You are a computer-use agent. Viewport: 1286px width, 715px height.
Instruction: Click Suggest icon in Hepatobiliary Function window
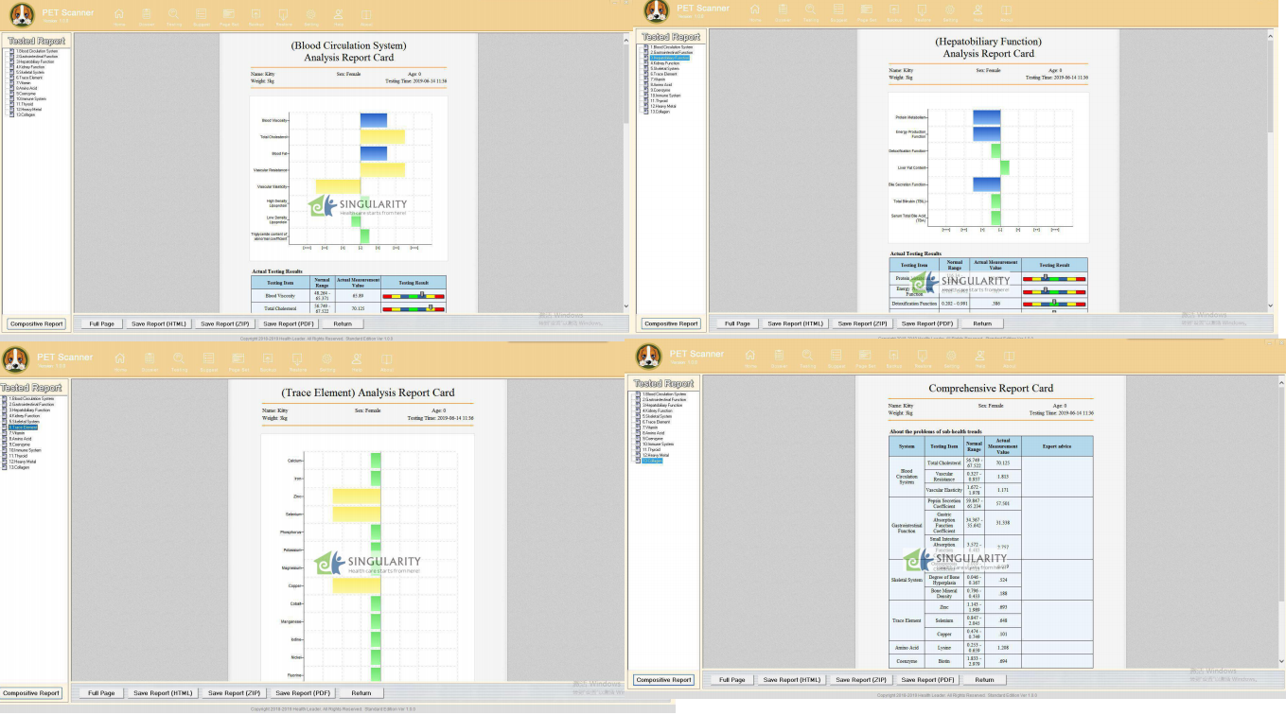(x=838, y=12)
